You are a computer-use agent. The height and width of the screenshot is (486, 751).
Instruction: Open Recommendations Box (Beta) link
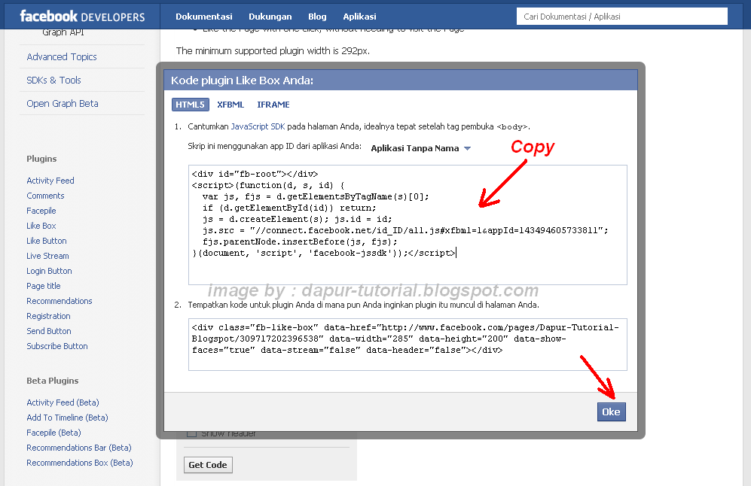click(x=80, y=463)
